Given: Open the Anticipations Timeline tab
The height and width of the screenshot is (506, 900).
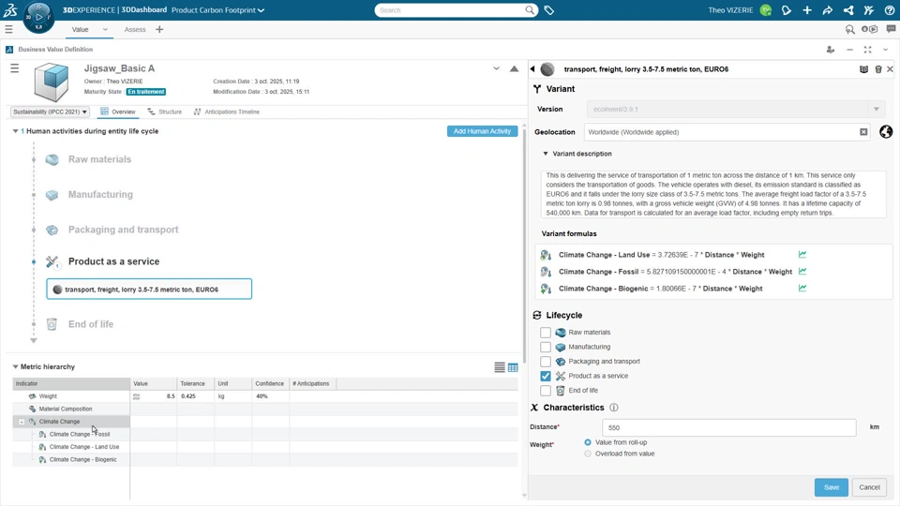Looking at the screenshot, I should [226, 112].
